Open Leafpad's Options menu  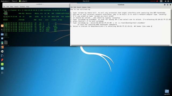point(84,7)
